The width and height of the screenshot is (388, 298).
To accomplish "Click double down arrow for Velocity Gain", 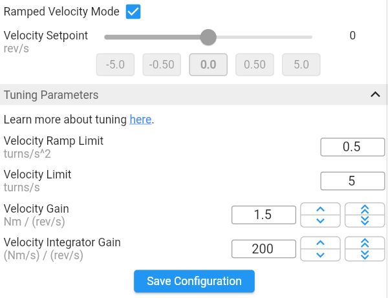I will pyautogui.click(x=365, y=221).
